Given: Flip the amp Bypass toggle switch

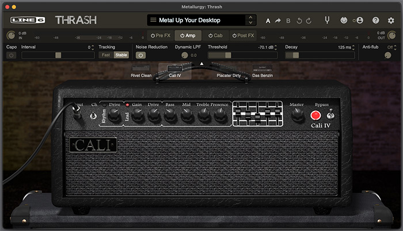Looking at the screenshot, I should coord(330,114).
